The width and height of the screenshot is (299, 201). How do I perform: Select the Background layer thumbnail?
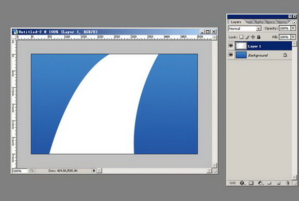(x=241, y=55)
